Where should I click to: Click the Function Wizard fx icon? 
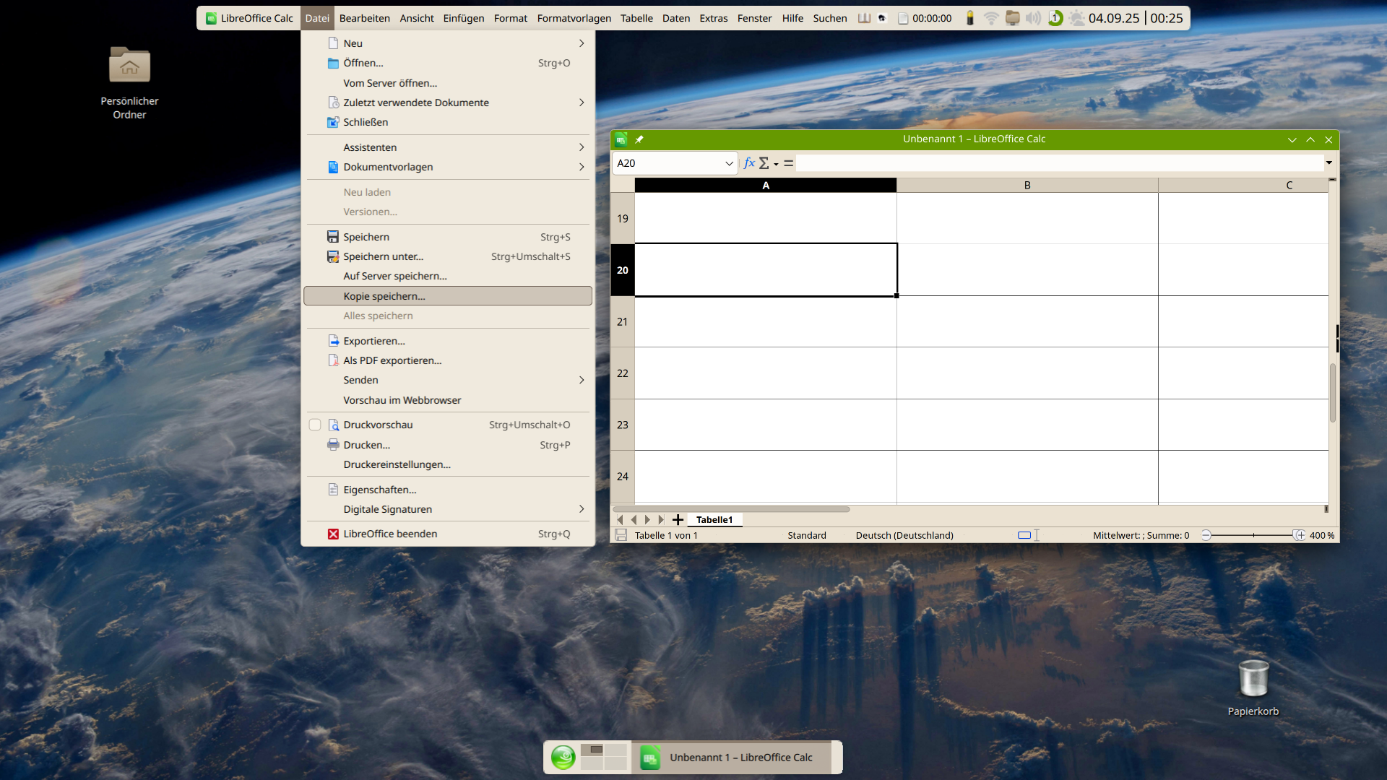tap(749, 163)
